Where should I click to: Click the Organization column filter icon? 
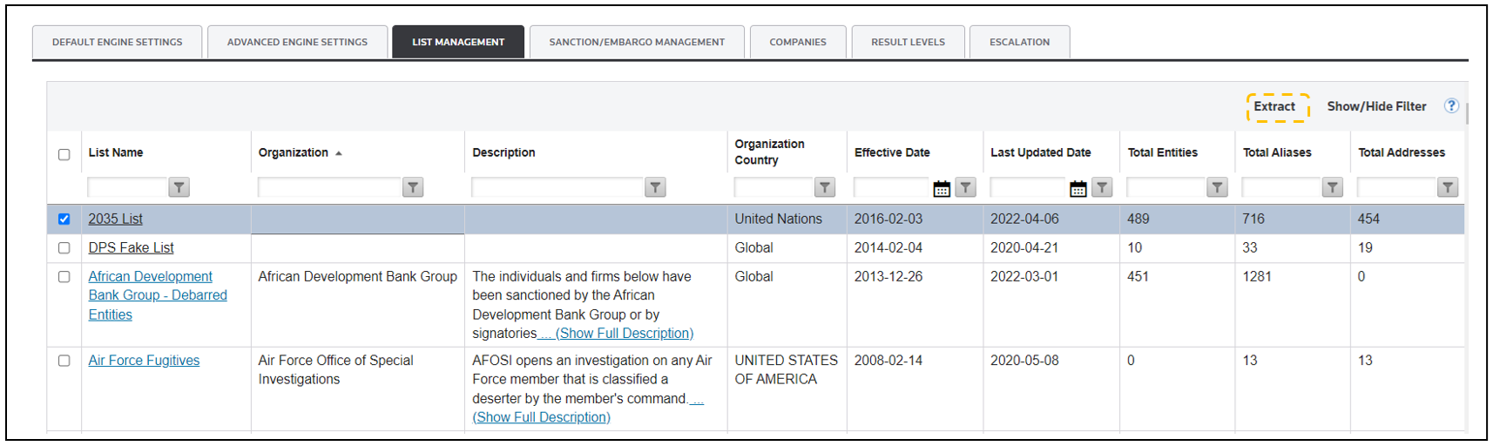(413, 187)
